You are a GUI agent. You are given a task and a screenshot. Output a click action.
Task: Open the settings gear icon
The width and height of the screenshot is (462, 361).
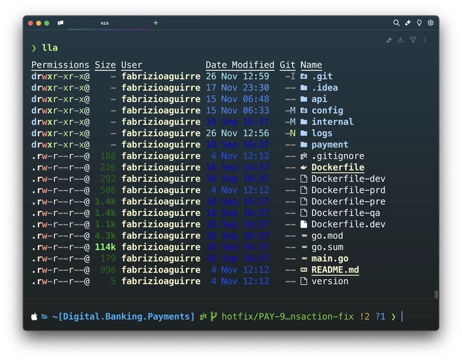(430, 23)
